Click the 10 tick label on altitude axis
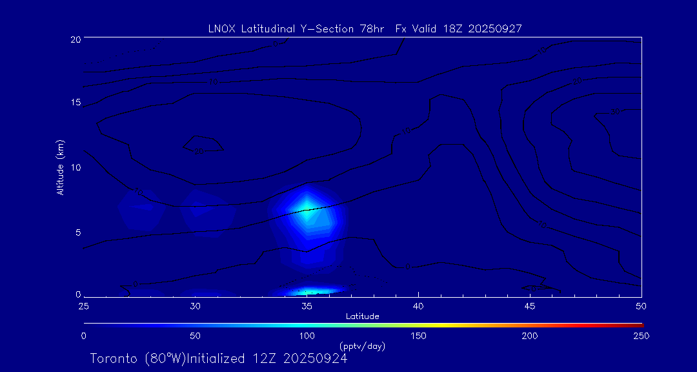The image size is (697, 372). [x=75, y=167]
